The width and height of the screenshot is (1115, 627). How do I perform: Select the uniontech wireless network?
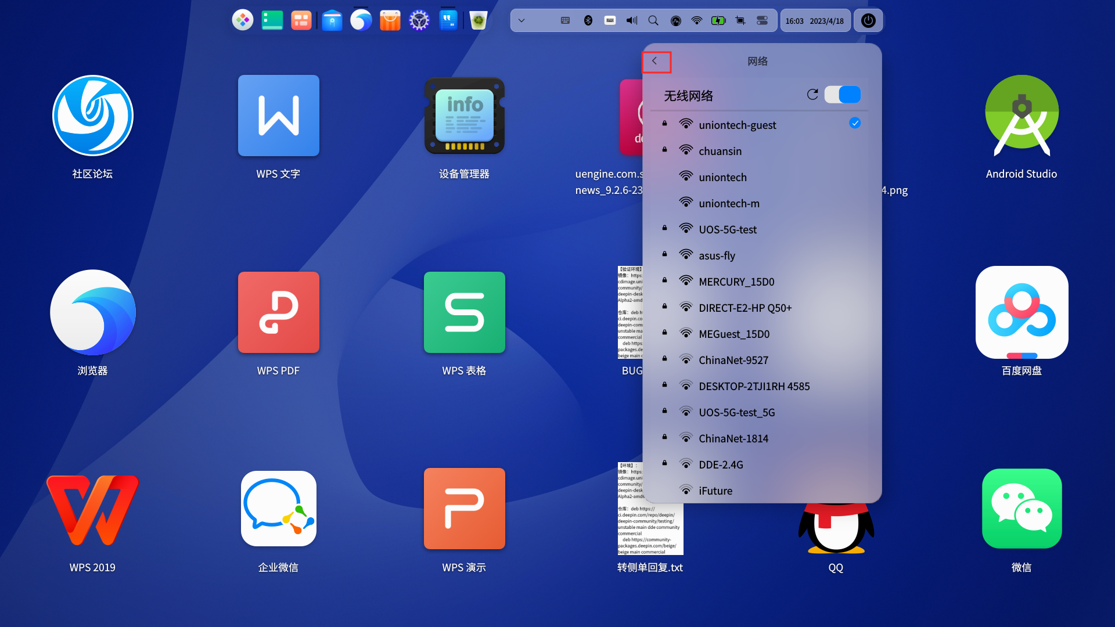pos(760,177)
